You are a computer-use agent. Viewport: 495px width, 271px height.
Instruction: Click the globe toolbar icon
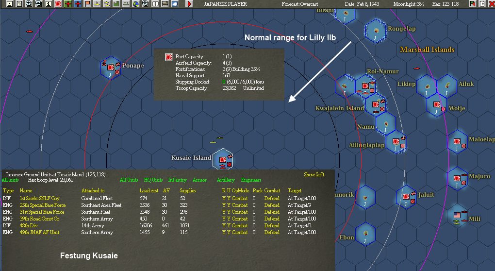coord(136,4)
